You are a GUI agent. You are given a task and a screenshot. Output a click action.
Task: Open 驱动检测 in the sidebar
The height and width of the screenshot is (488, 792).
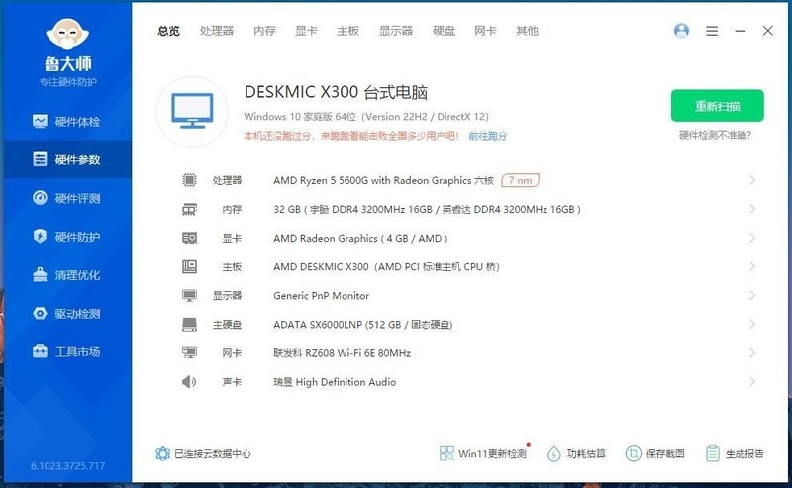coord(66,313)
